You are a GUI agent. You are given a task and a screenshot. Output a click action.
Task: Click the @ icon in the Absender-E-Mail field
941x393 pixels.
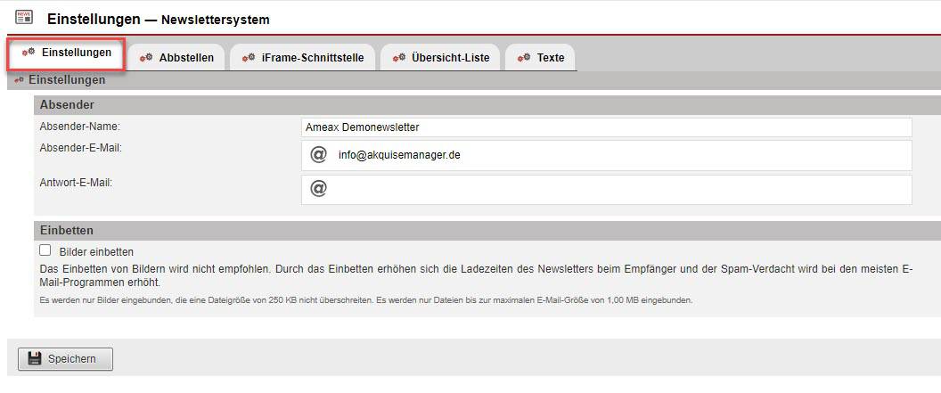tap(318, 155)
